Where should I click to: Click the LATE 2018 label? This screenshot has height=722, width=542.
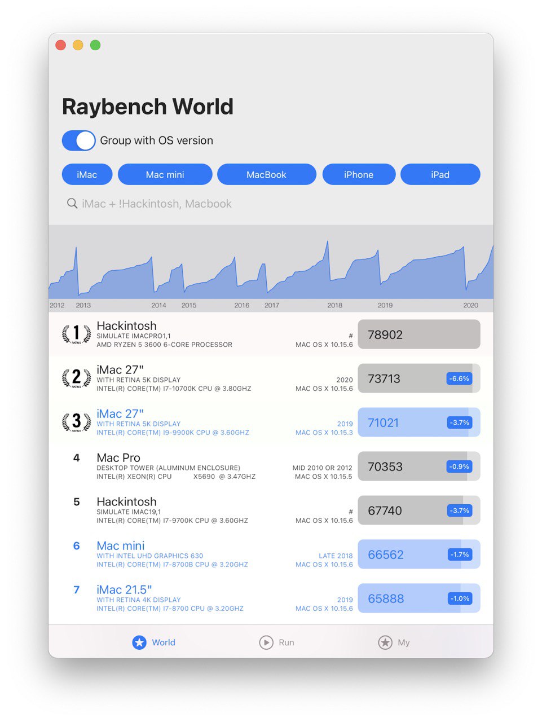[336, 556]
